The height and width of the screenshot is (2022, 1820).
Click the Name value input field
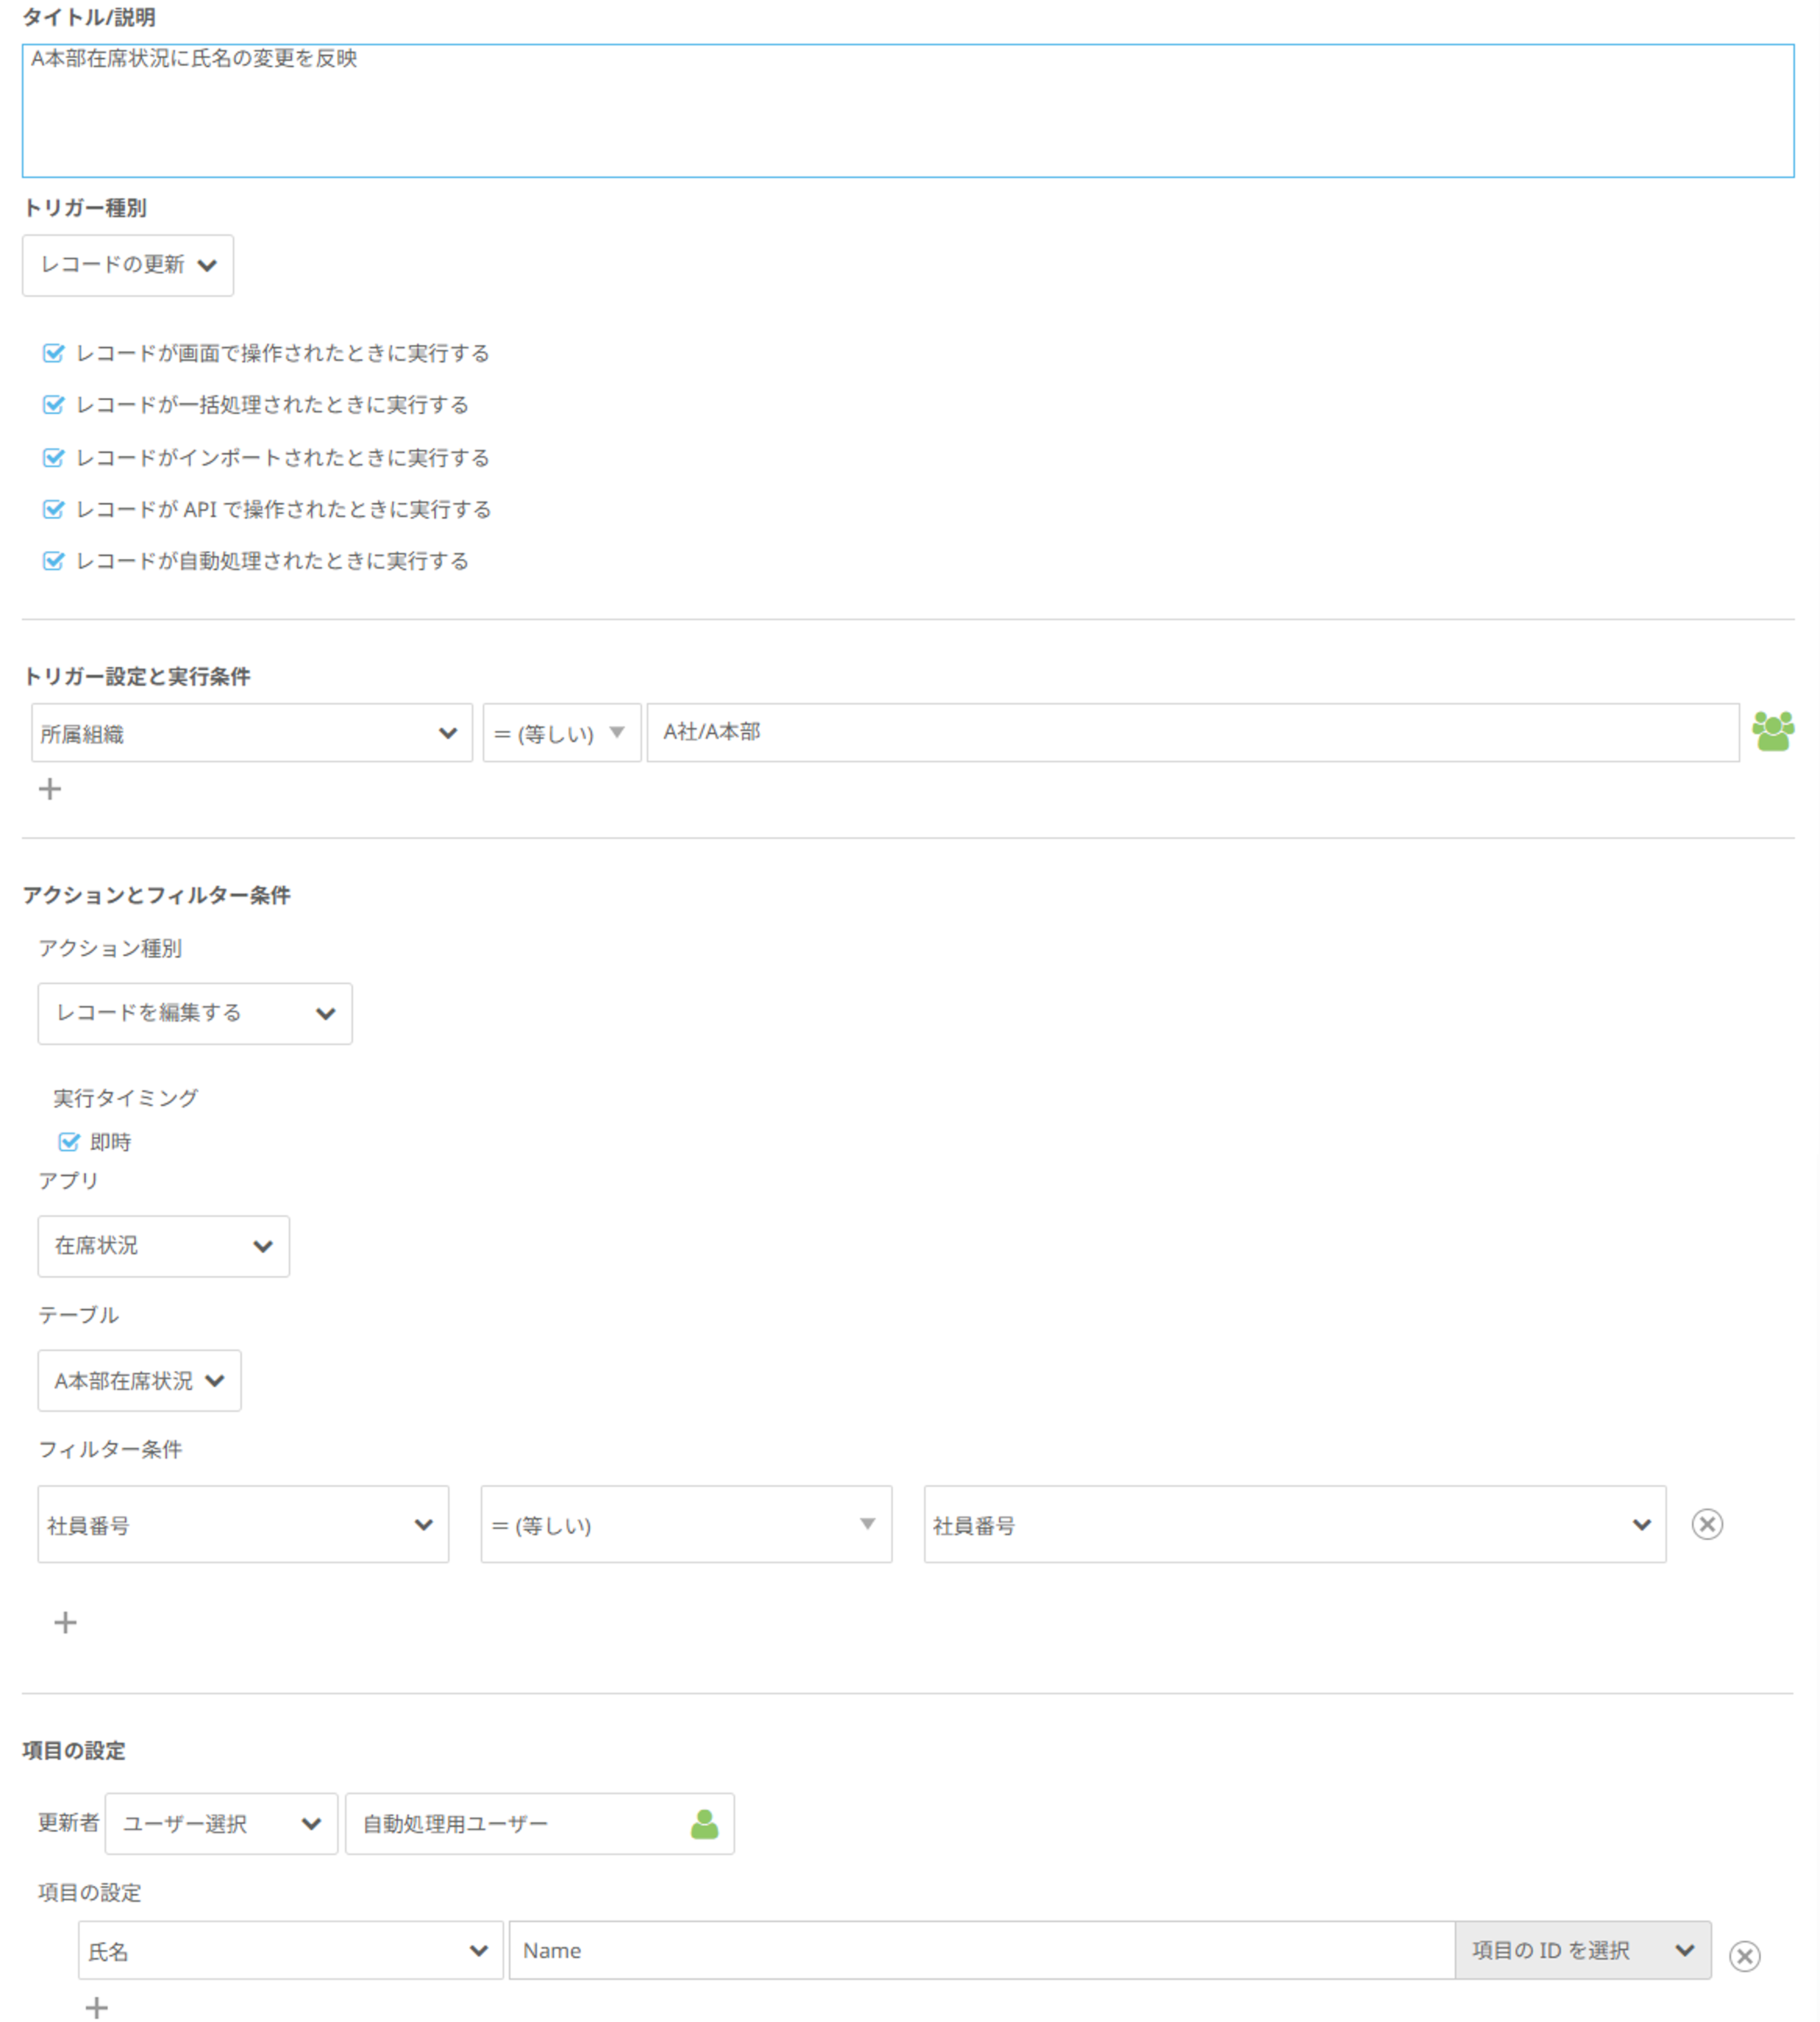(x=982, y=1950)
